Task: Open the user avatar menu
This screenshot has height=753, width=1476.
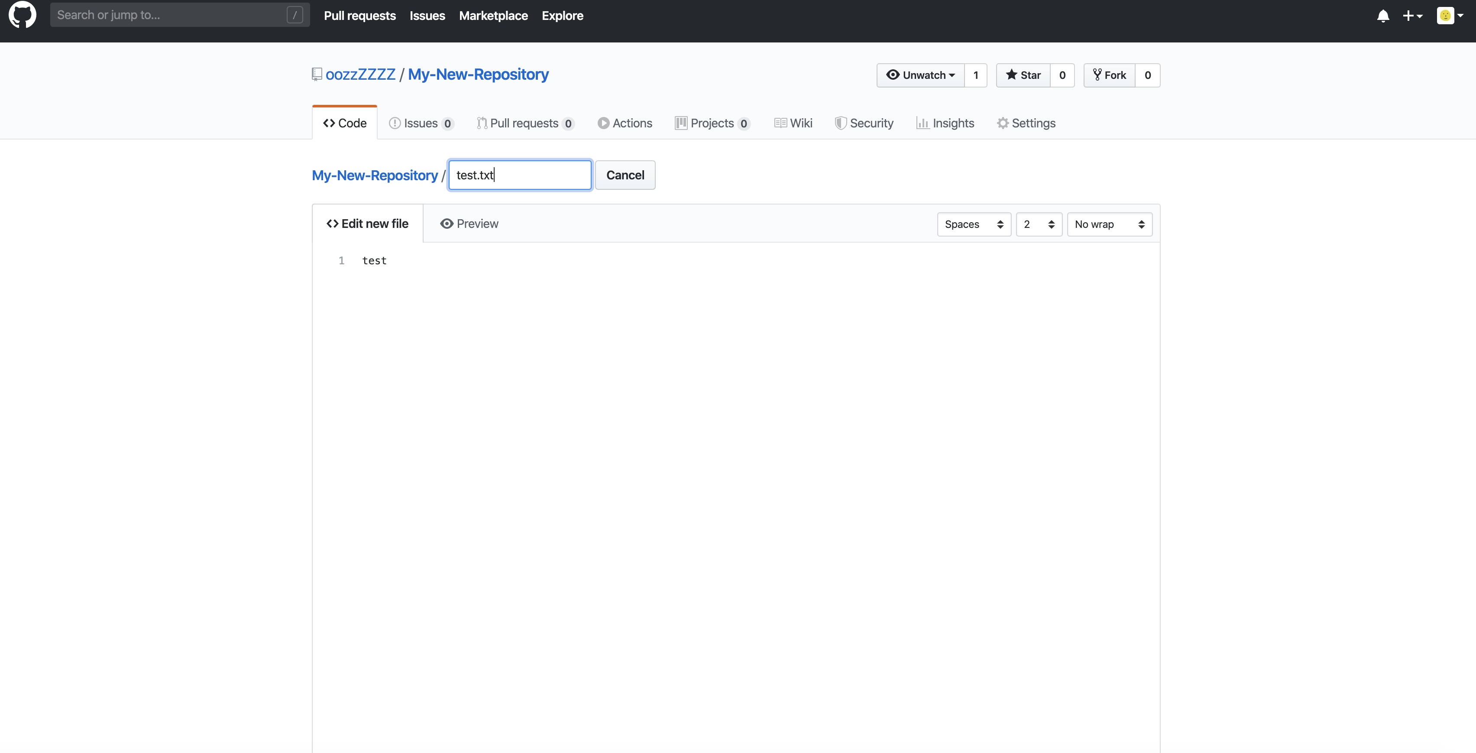Action: [x=1450, y=16]
